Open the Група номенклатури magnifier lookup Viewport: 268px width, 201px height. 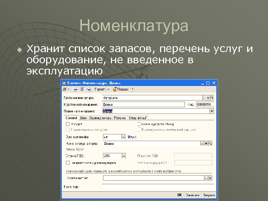[212, 98]
